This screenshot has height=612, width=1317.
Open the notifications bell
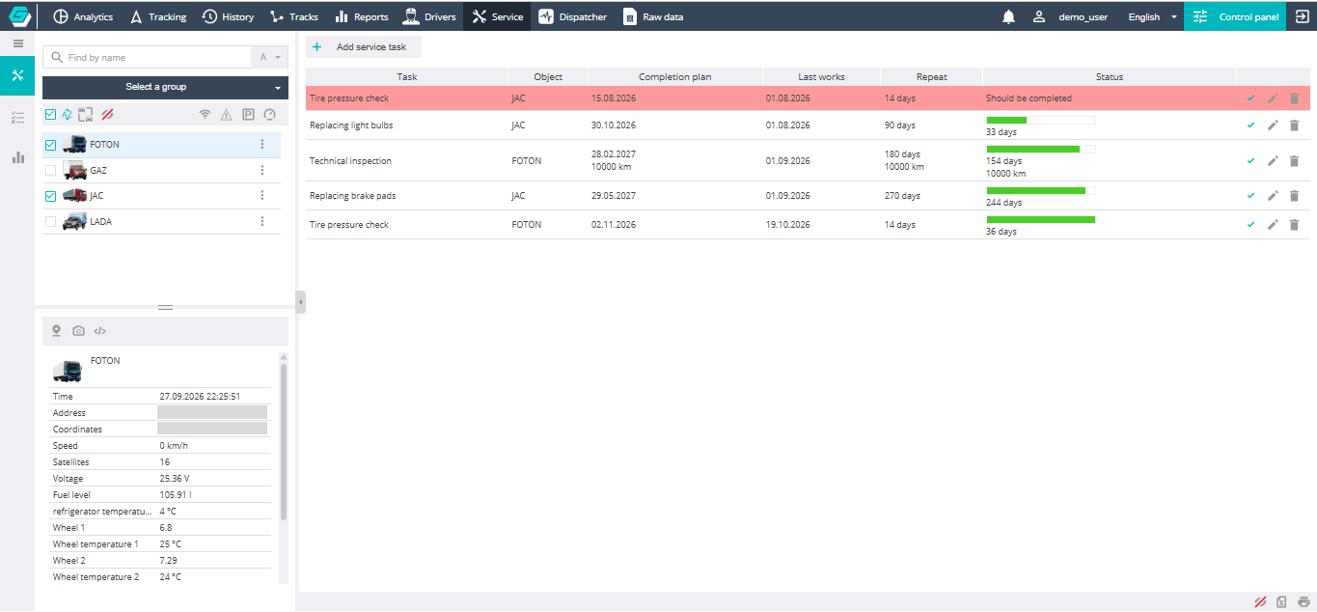[x=1009, y=16]
